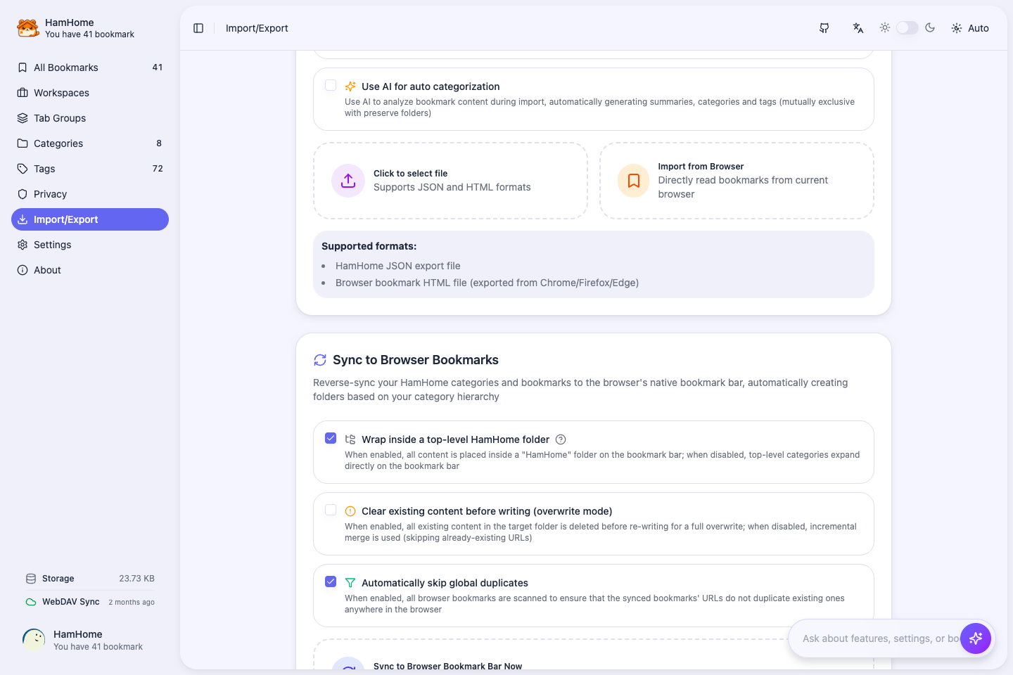Image resolution: width=1013 pixels, height=675 pixels.
Task: Click the WebDAV Sync status
Action: 90,602
